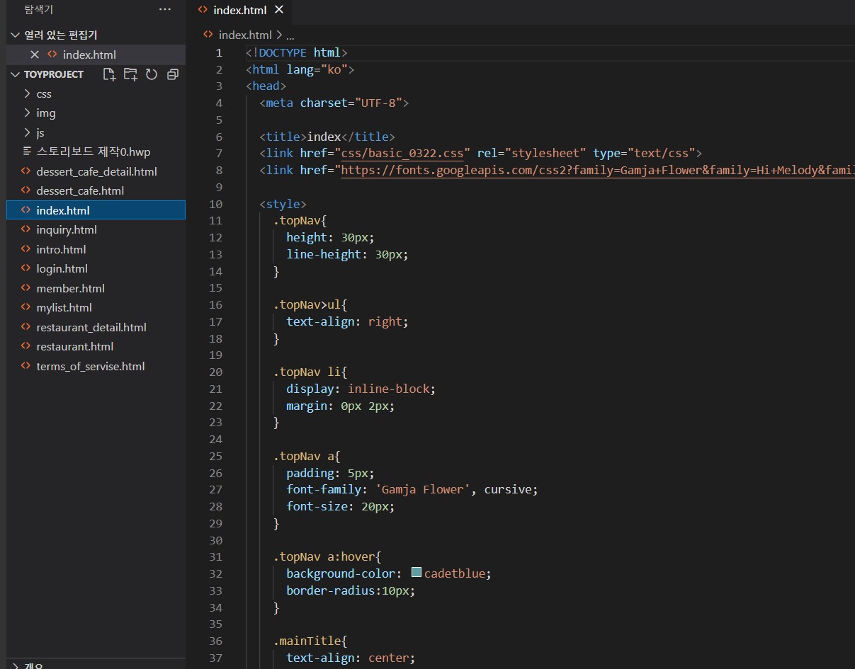The height and width of the screenshot is (669, 855).
Task: Click line number 20 in the gutter
Action: 215,372
